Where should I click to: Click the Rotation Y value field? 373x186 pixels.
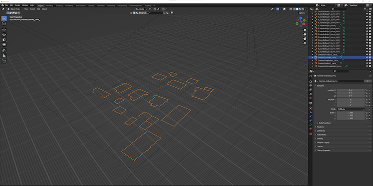(x=351, y=102)
